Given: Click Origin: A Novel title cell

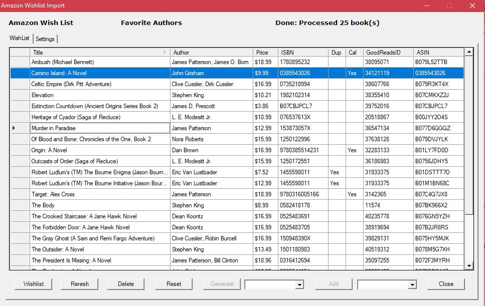Looking at the screenshot, I should click(x=100, y=150).
